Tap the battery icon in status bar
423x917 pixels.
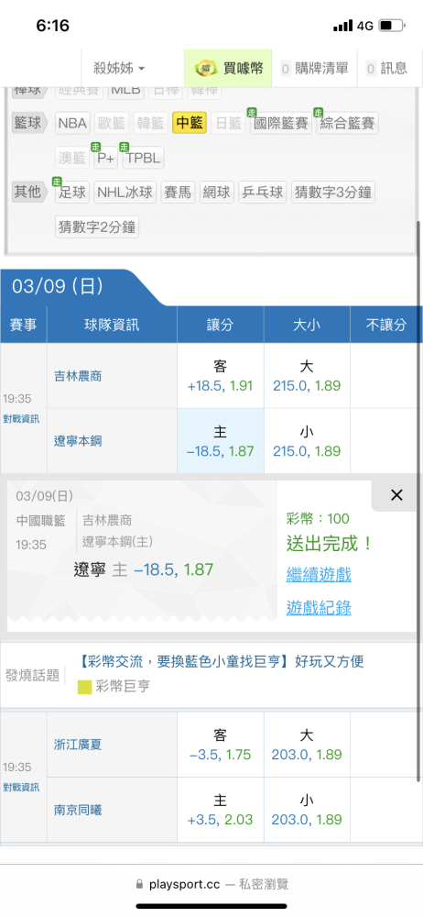(x=393, y=26)
